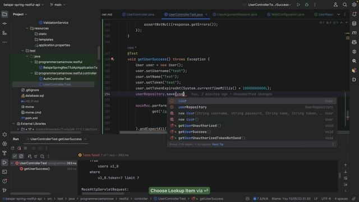Open completion popup options kebab
Viewport: 359px width, 202px height.
point(333,144)
